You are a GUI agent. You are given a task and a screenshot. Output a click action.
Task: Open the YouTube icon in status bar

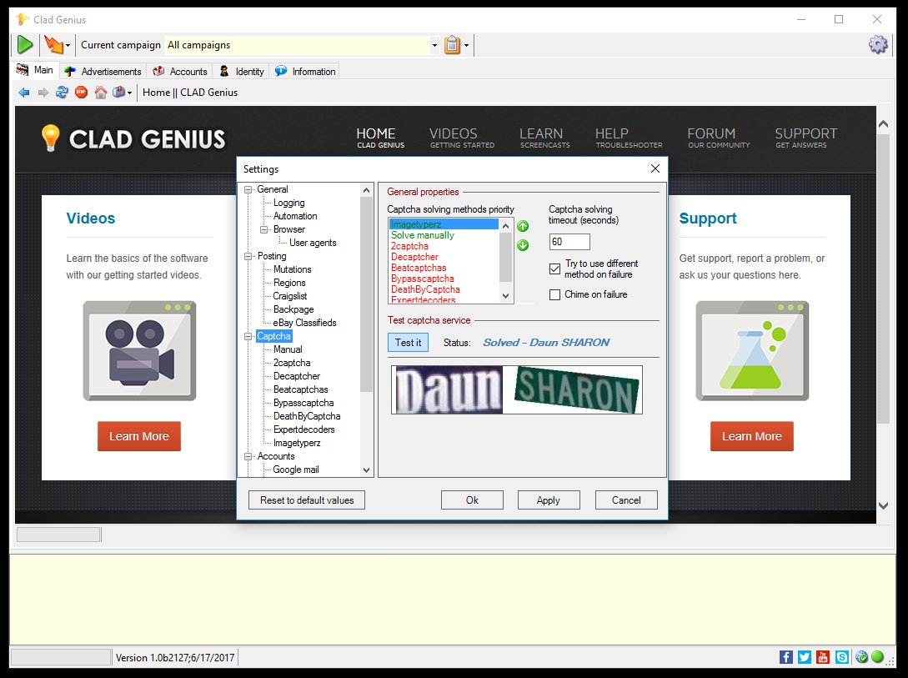(823, 656)
